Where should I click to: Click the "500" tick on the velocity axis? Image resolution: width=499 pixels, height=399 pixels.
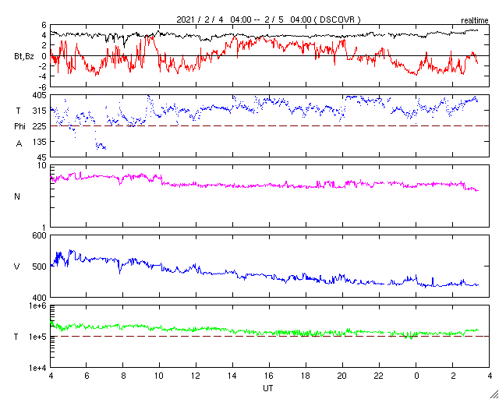(x=40, y=267)
